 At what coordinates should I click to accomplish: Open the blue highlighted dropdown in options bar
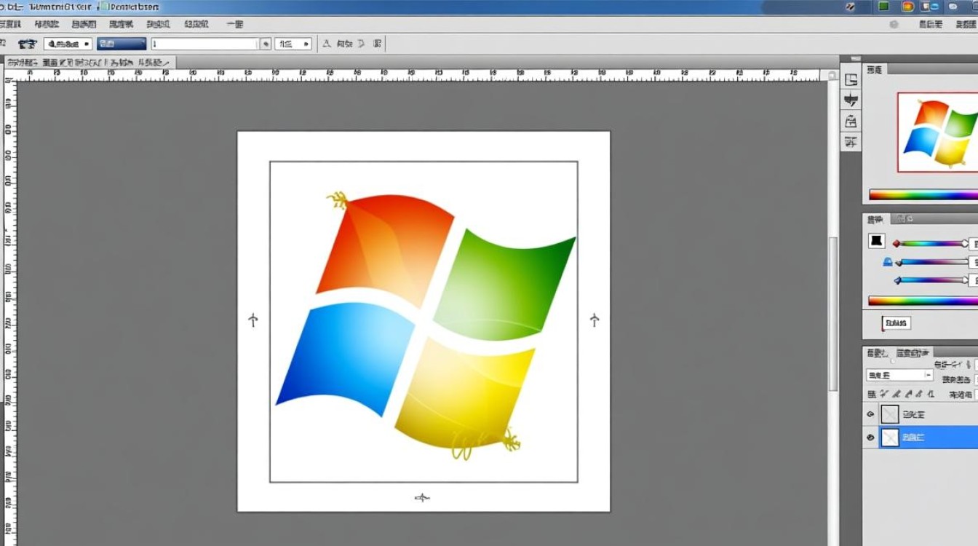pos(122,44)
